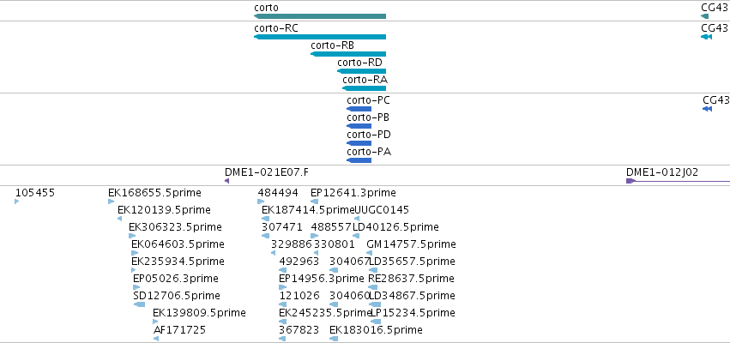Click the 304067 feature label
Screen dimensions: 730x343
pyautogui.click(x=350, y=261)
